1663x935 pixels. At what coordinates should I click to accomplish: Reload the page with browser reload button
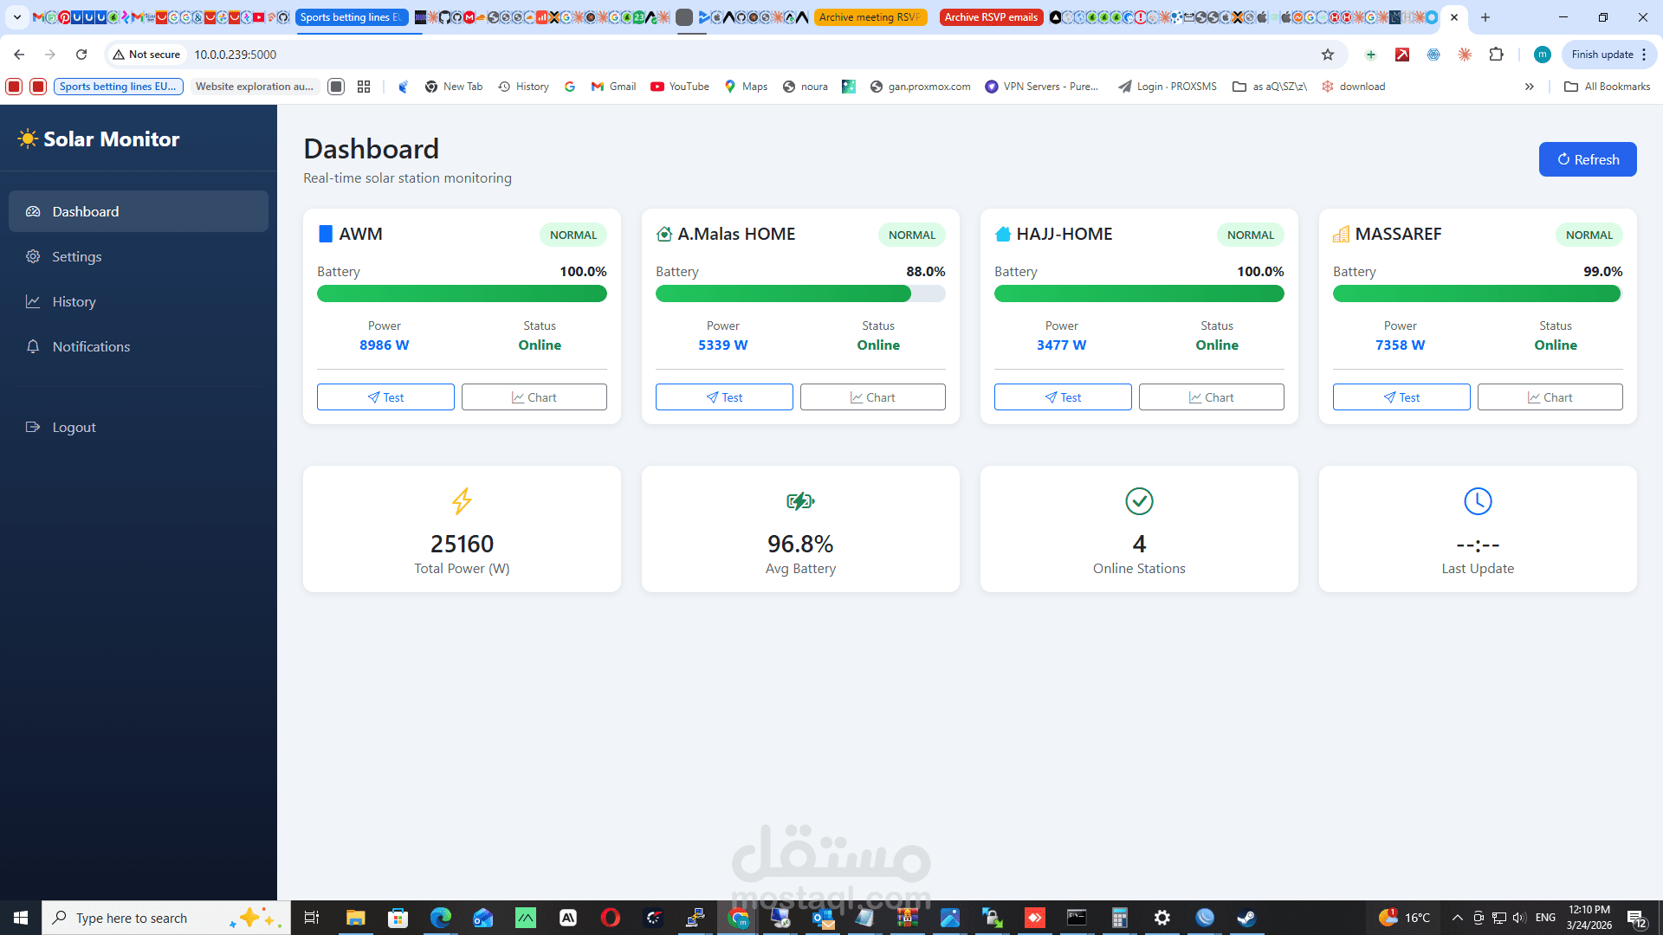(81, 55)
